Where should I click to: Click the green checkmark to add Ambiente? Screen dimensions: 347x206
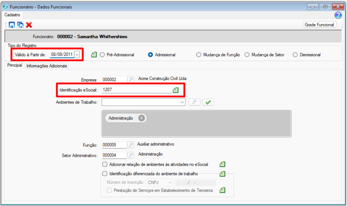coord(208,102)
